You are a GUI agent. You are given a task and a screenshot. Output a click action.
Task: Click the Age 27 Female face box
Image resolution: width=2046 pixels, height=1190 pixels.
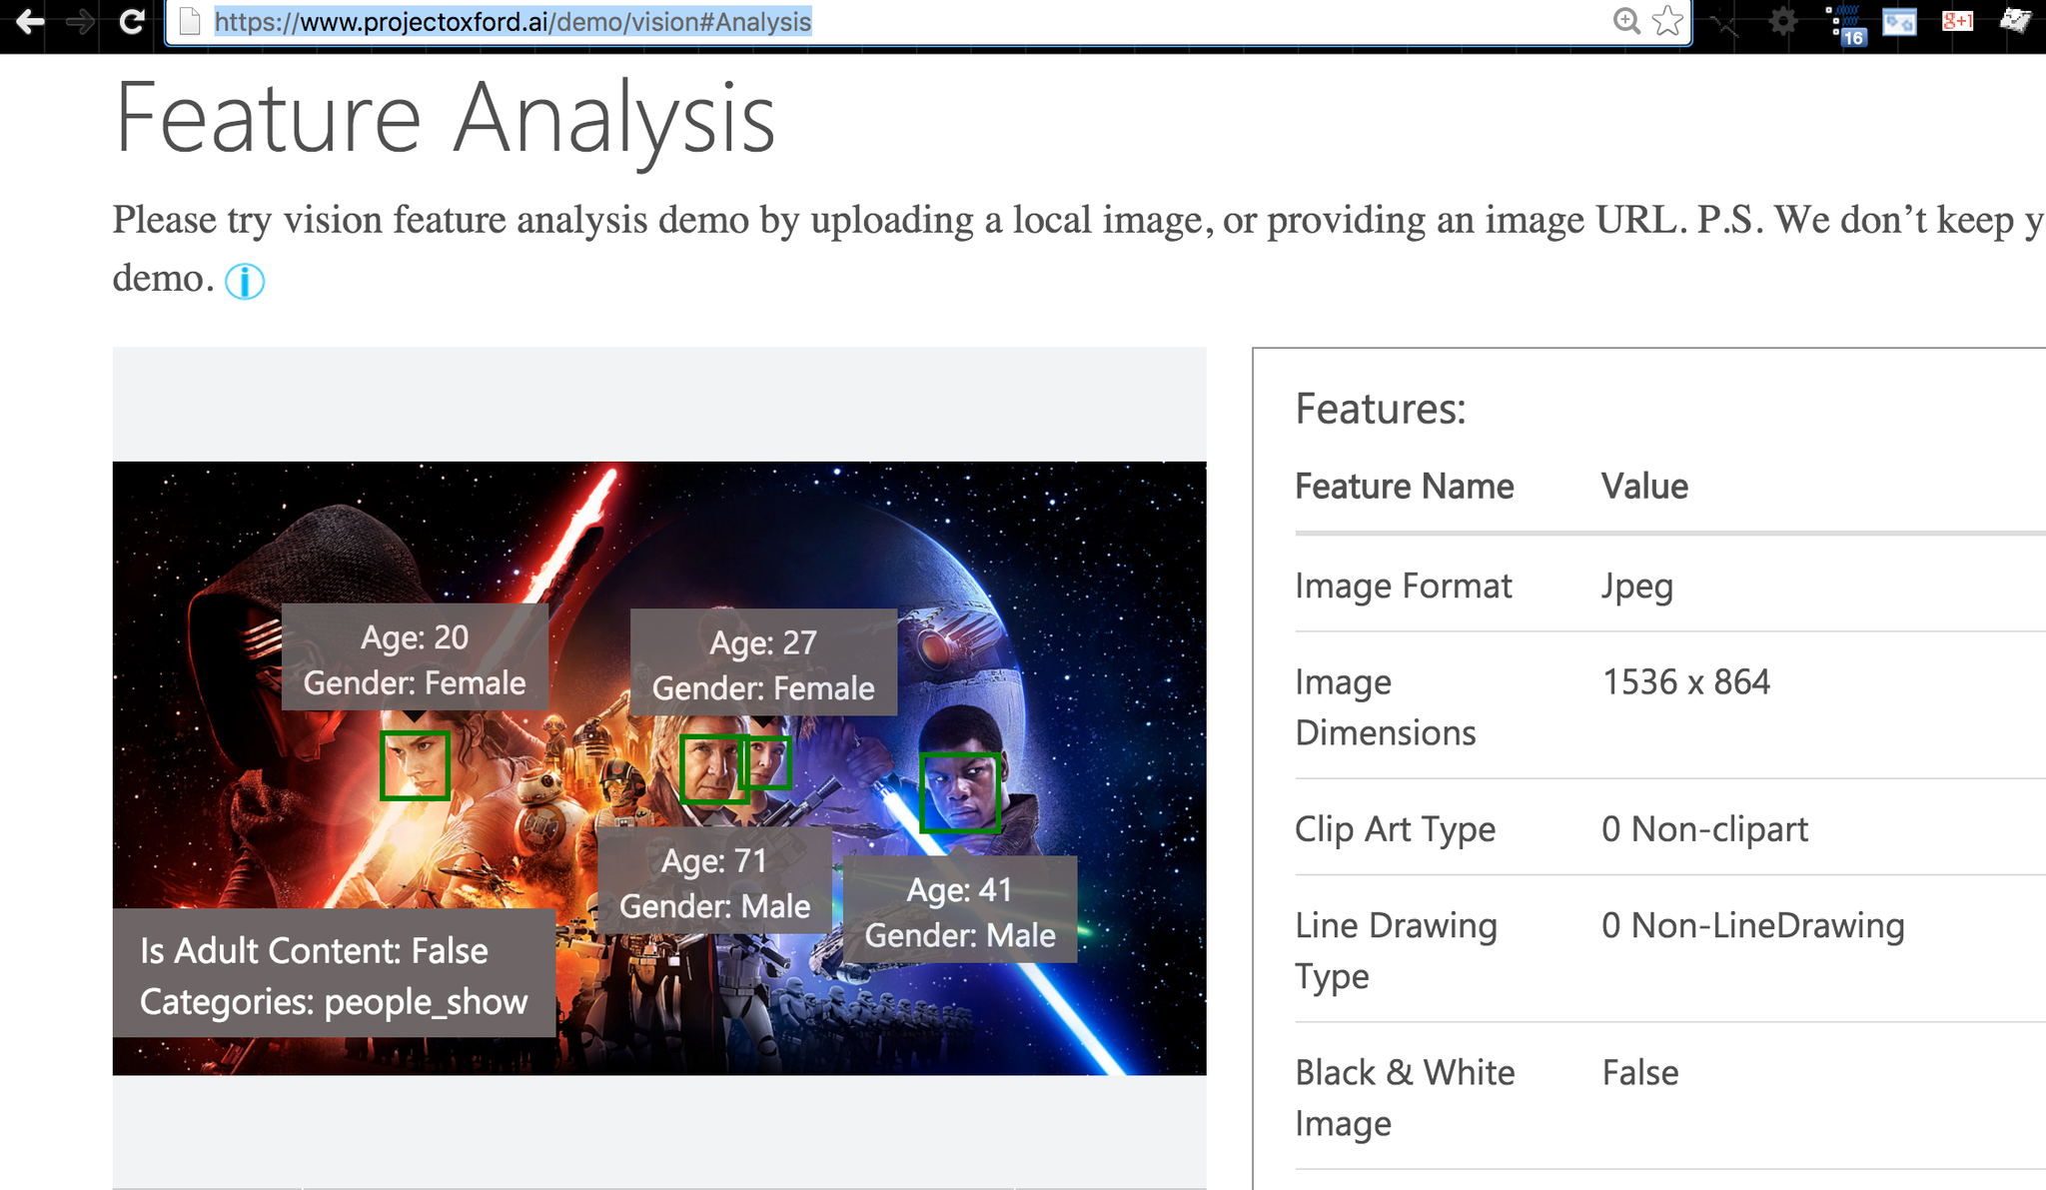tap(772, 761)
